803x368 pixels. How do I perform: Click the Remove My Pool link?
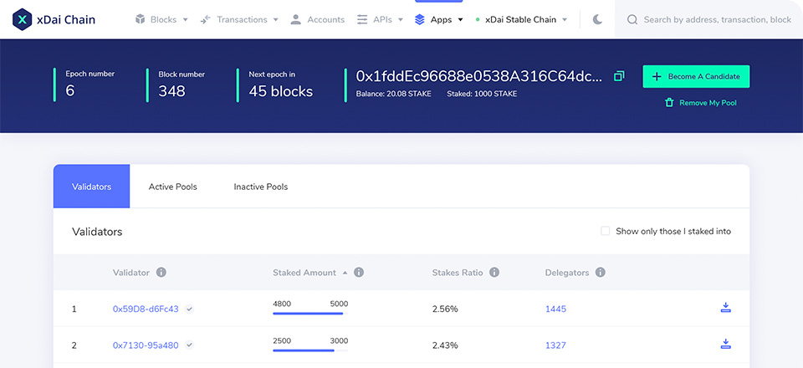coord(701,103)
